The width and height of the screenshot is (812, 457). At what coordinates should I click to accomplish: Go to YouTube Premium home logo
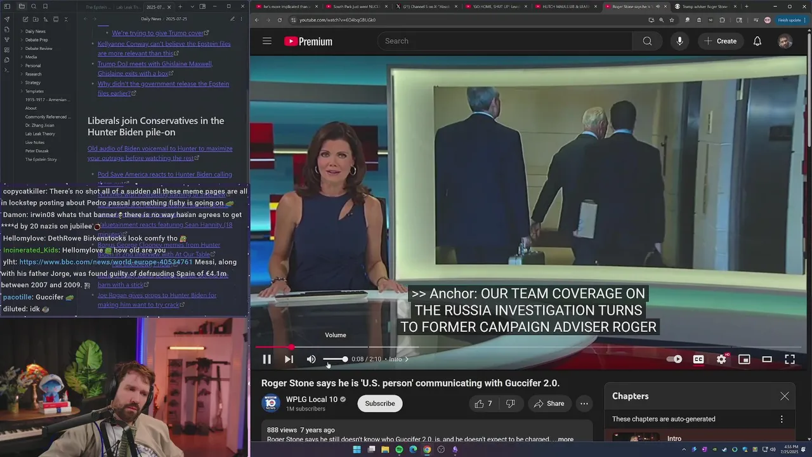[308, 41]
